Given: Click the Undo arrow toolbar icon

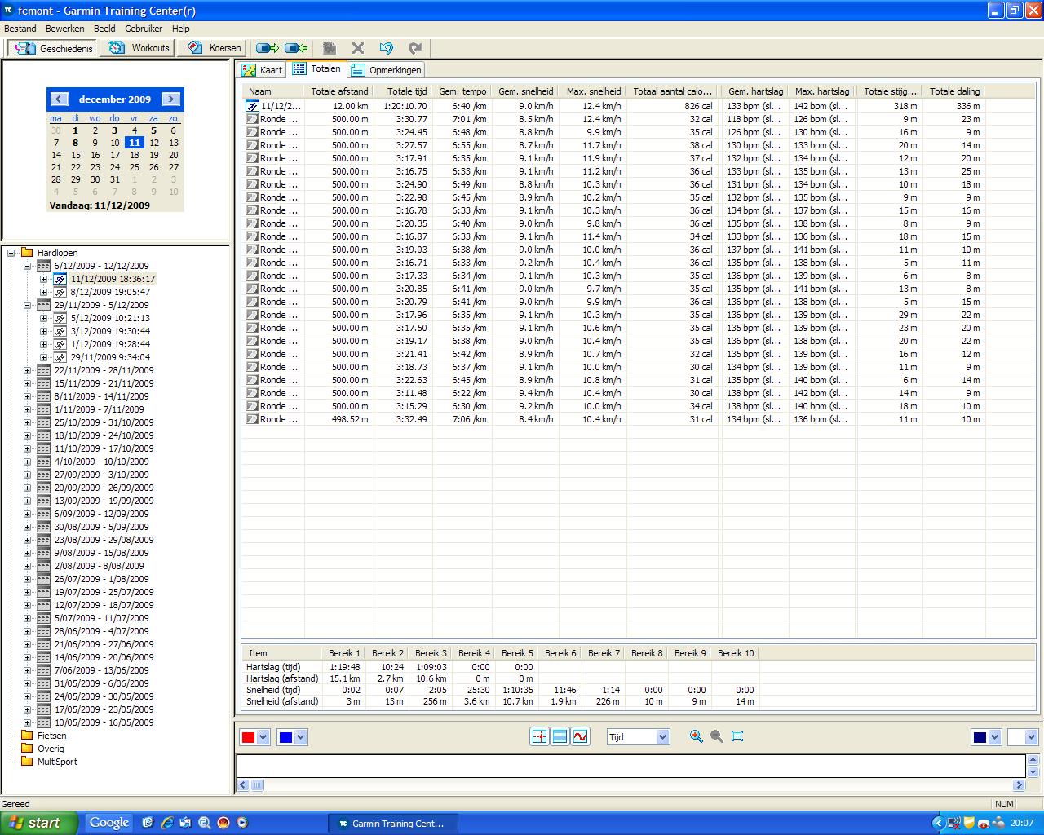Looking at the screenshot, I should click(387, 48).
